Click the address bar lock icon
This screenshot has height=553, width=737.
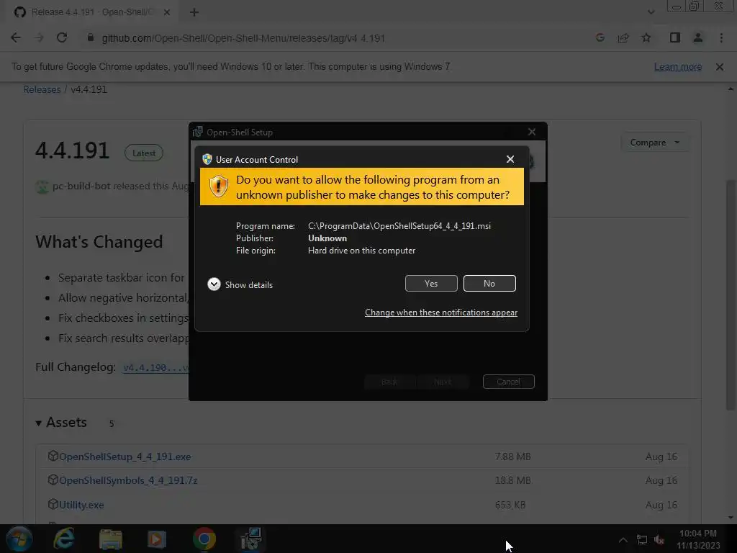click(x=91, y=38)
